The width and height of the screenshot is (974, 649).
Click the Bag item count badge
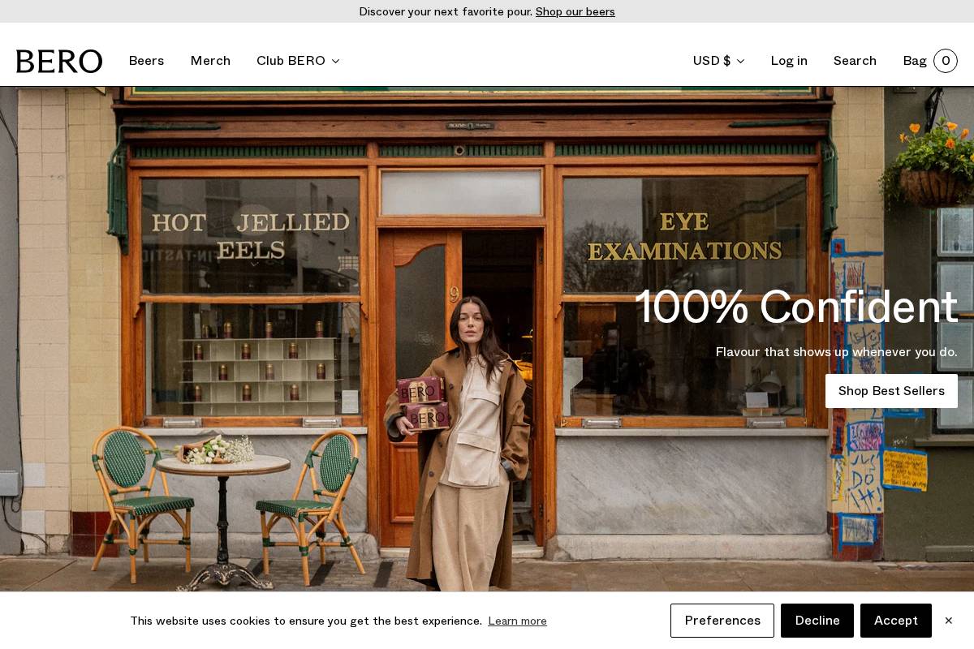tap(946, 61)
